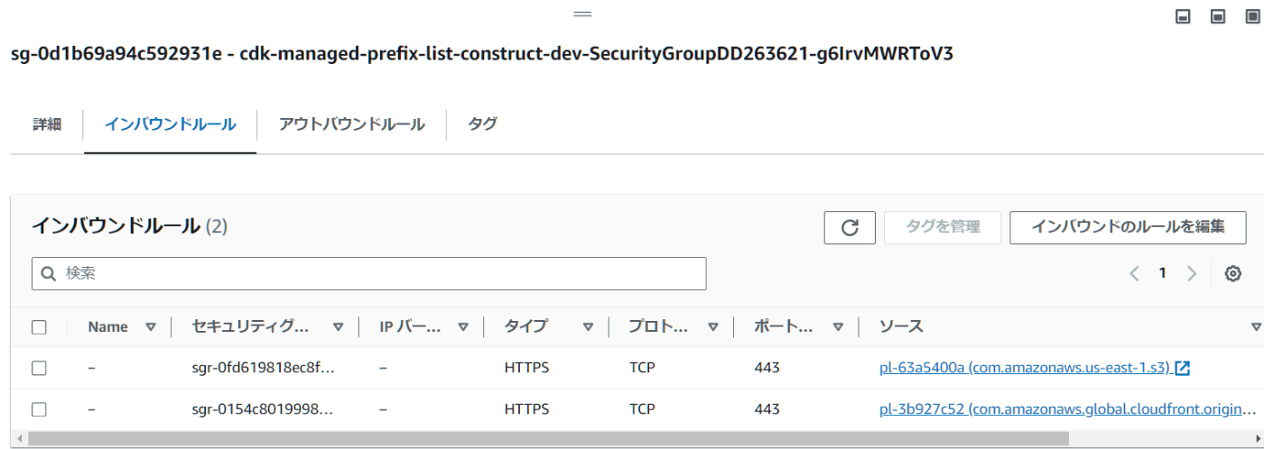This screenshot has width=1264, height=449.
Task: Check the sgr-0fd619818ec8f rule checkbox
Action: click(x=39, y=368)
